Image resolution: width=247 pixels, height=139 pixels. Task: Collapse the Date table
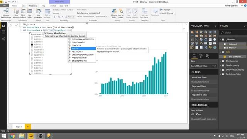coord(220,52)
